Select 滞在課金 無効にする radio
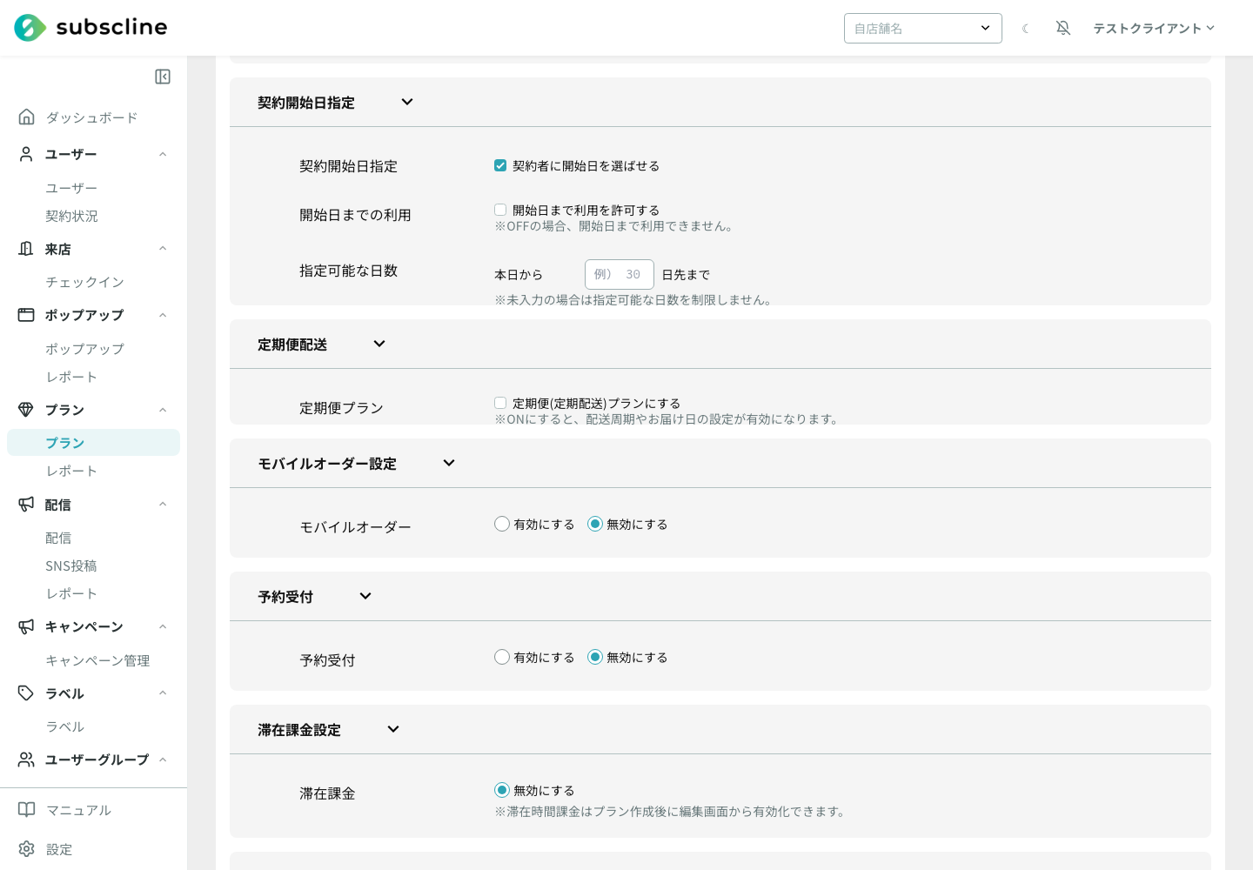Screen dimensions: 1253x870 pos(502,790)
